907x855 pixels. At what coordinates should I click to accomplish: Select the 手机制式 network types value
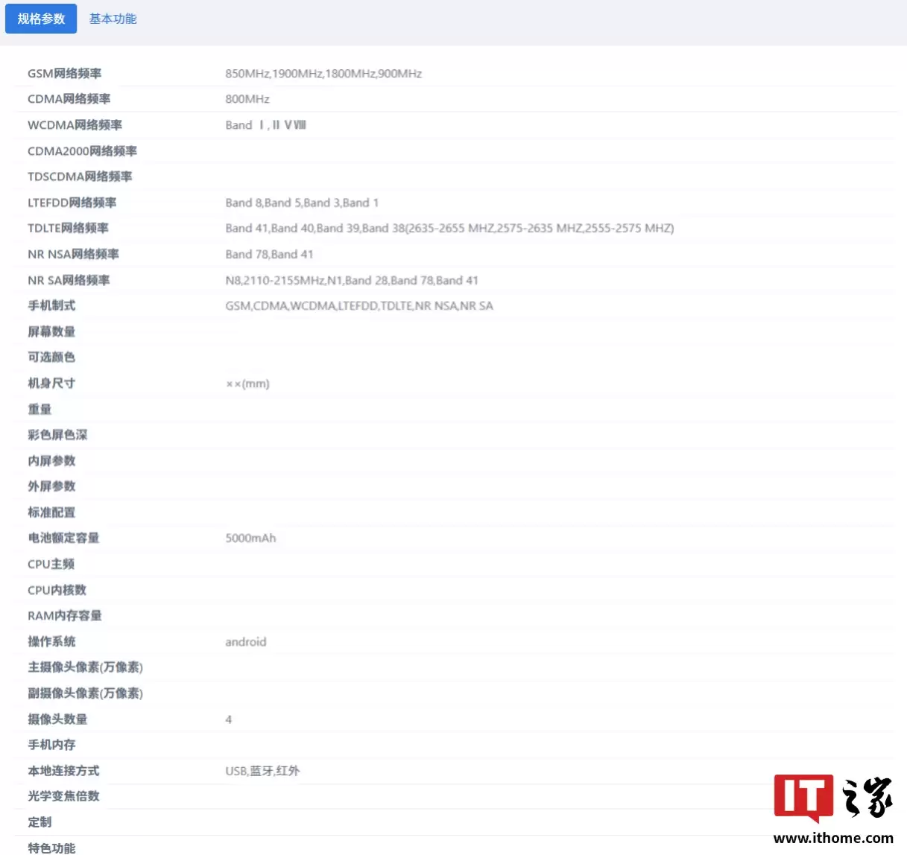point(358,305)
